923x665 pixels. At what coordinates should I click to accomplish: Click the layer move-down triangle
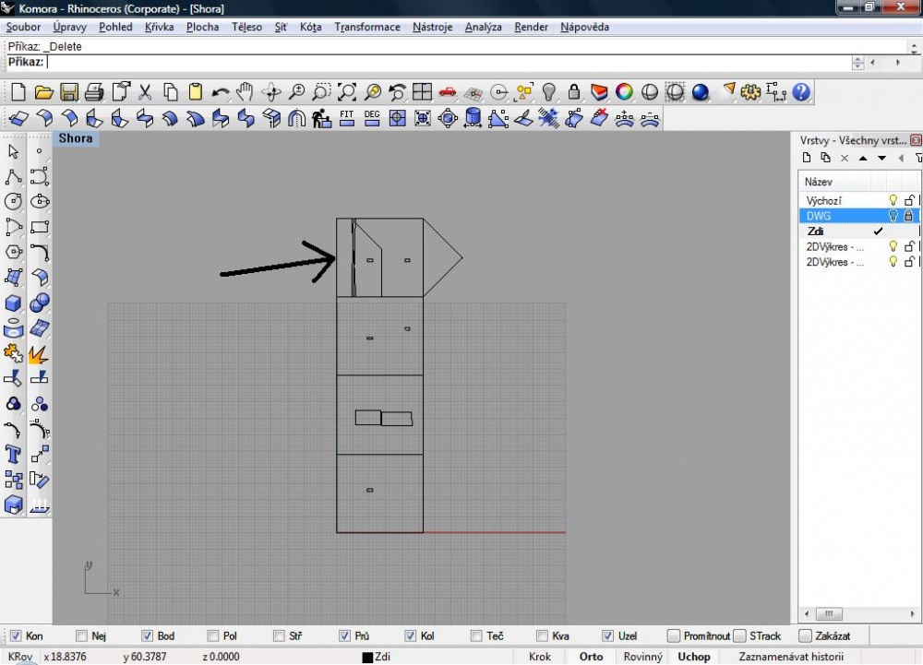(x=881, y=158)
